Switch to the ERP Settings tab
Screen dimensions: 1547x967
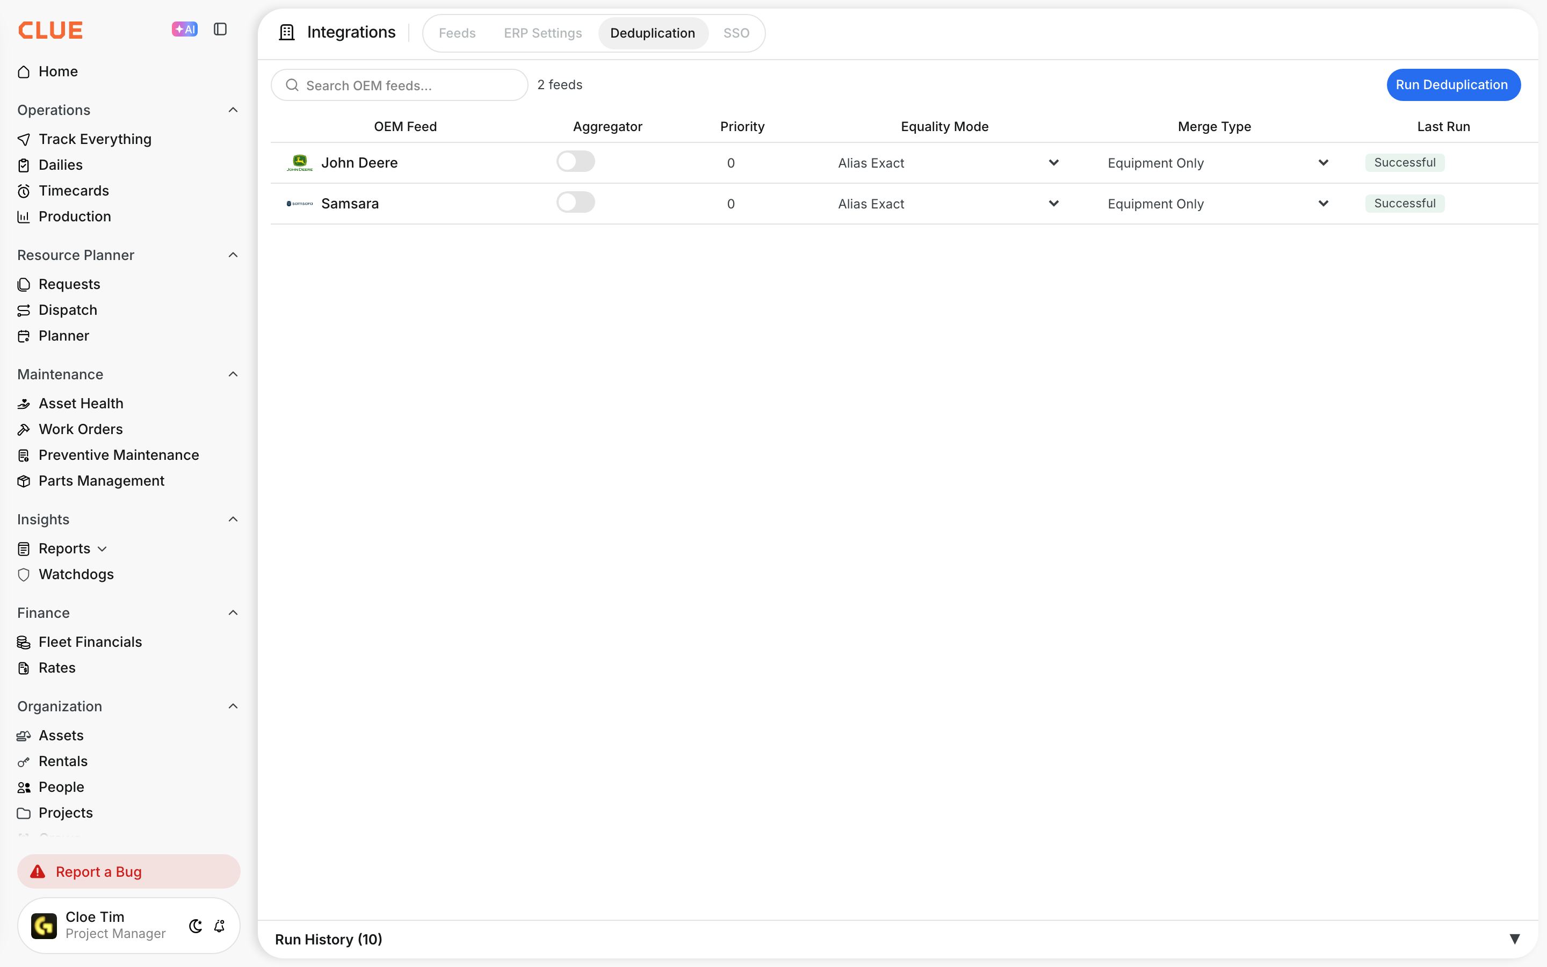(x=543, y=33)
